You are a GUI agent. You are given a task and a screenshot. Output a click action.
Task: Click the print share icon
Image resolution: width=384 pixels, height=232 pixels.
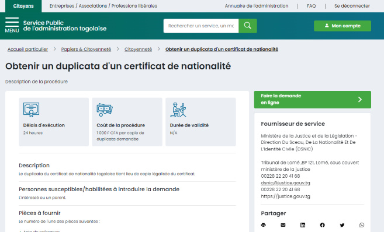(x=263, y=225)
